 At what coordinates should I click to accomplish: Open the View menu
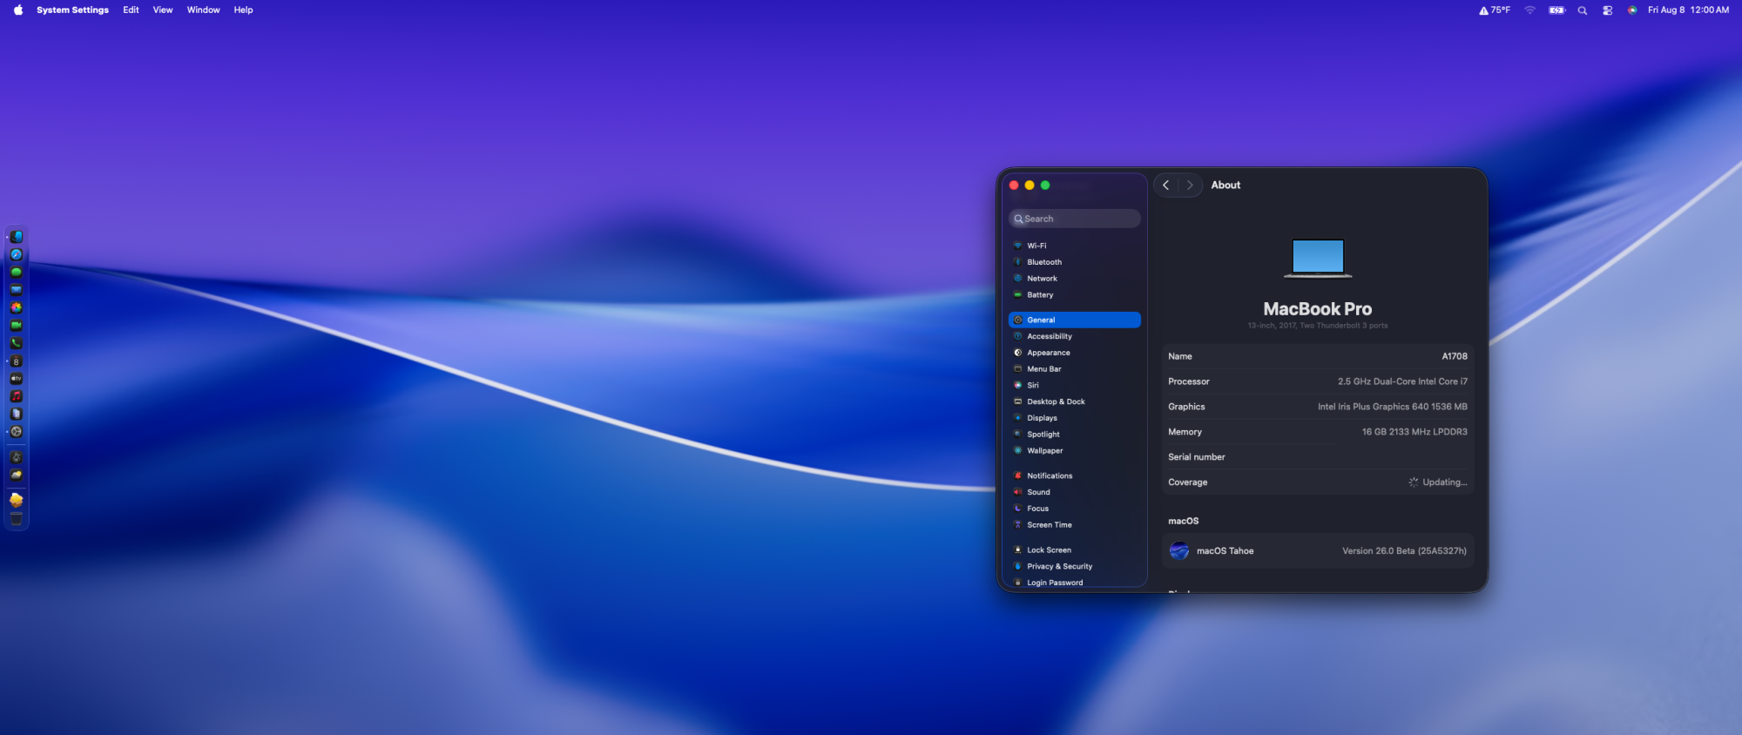click(163, 10)
